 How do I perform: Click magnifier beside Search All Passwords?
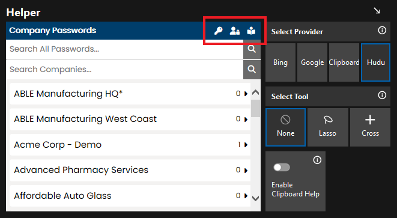[x=252, y=49]
